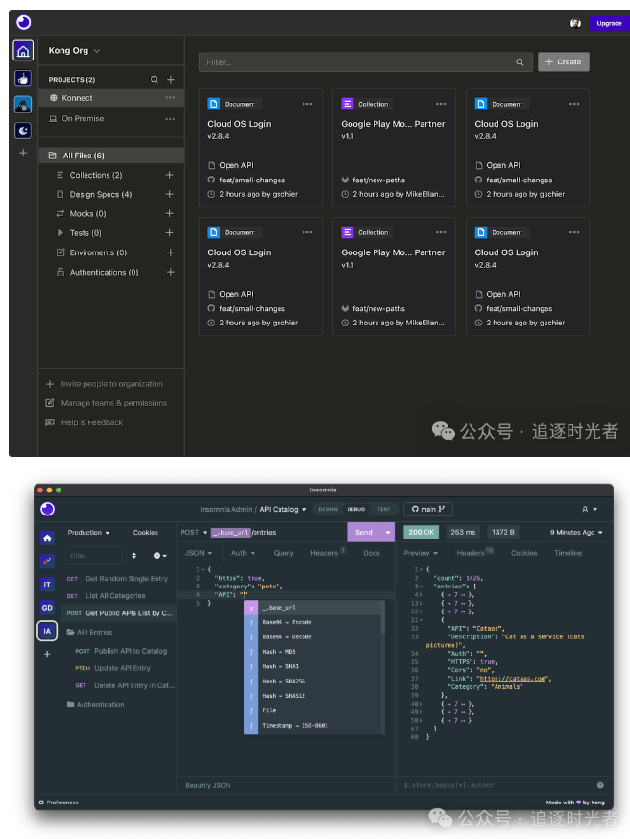Click the Create button
This screenshot has width=630, height=839.
tap(564, 62)
